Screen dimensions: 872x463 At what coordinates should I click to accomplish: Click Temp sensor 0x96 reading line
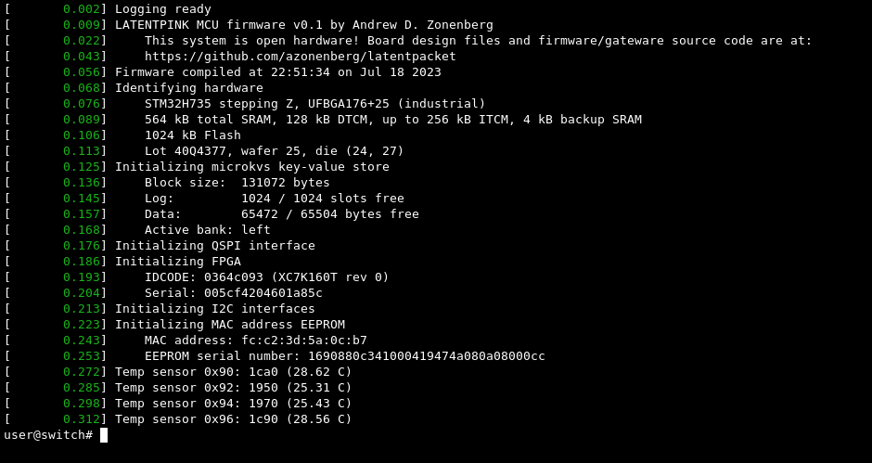[x=234, y=419]
